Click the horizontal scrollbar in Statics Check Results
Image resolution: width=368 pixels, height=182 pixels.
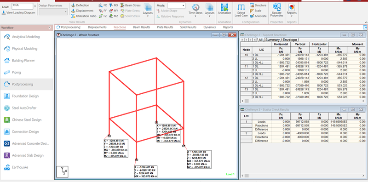(x=303, y=176)
